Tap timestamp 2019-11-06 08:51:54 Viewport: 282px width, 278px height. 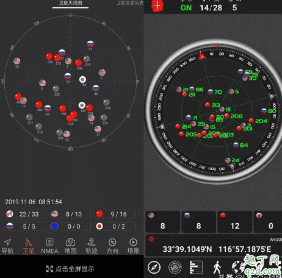pyautogui.click(x=34, y=202)
